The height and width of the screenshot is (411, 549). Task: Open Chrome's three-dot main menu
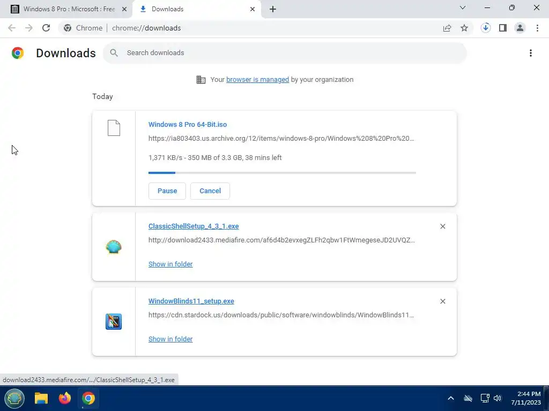(x=537, y=28)
